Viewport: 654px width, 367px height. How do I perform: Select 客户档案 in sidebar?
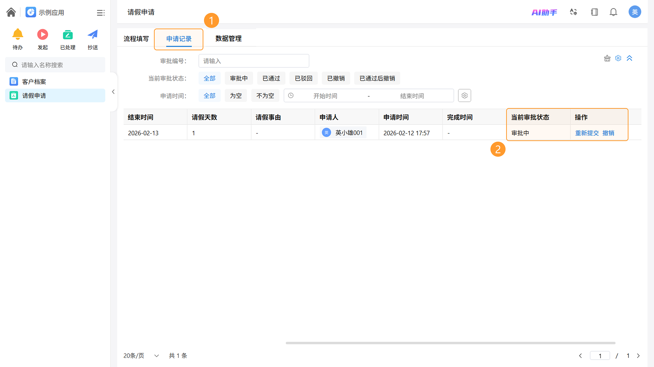click(x=55, y=82)
